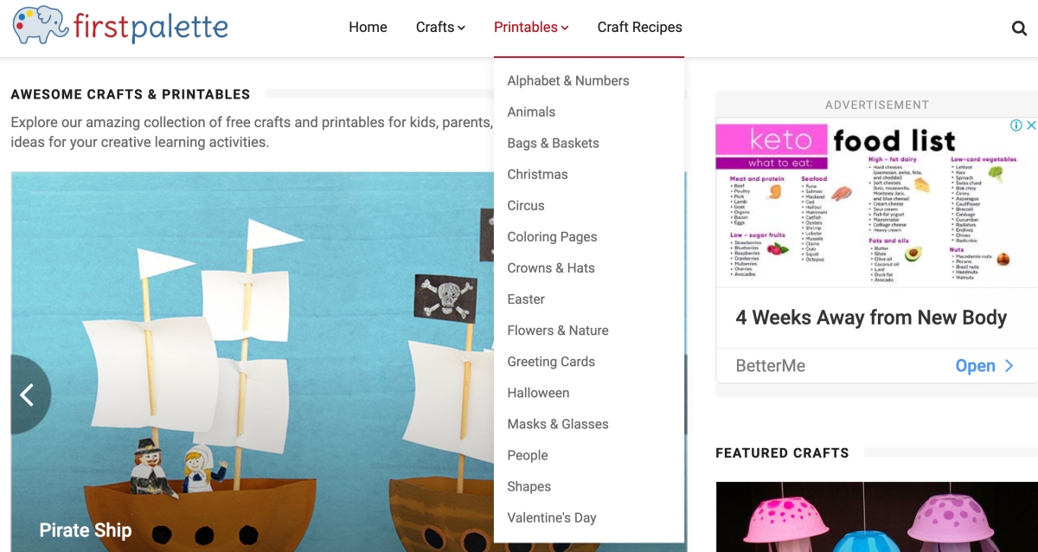This screenshot has height=552, width=1038.
Task: Expand the Crafts dropdown menu
Action: click(x=440, y=28)
